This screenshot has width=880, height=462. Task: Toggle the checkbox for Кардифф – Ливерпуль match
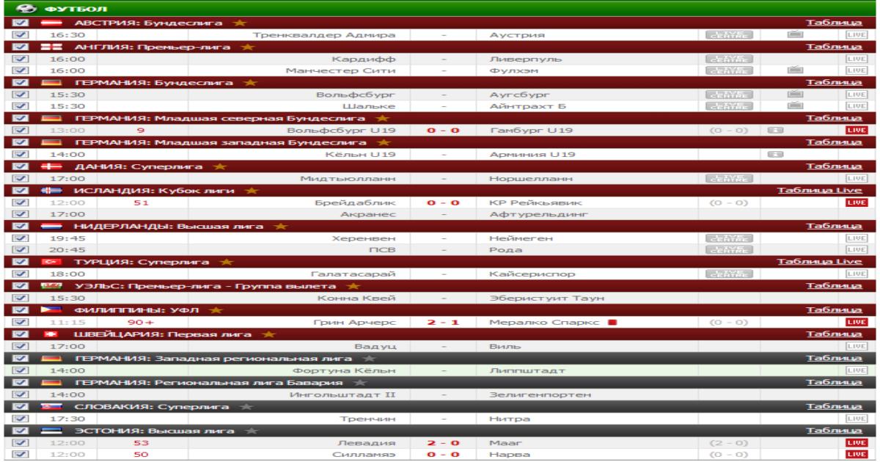20,58
